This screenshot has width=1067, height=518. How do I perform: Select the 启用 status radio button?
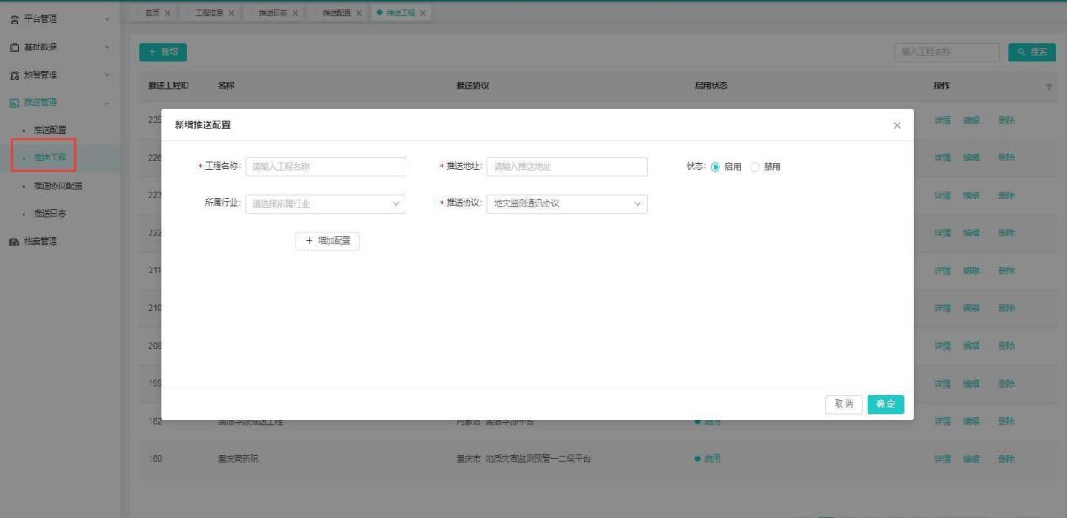point(716,166)
